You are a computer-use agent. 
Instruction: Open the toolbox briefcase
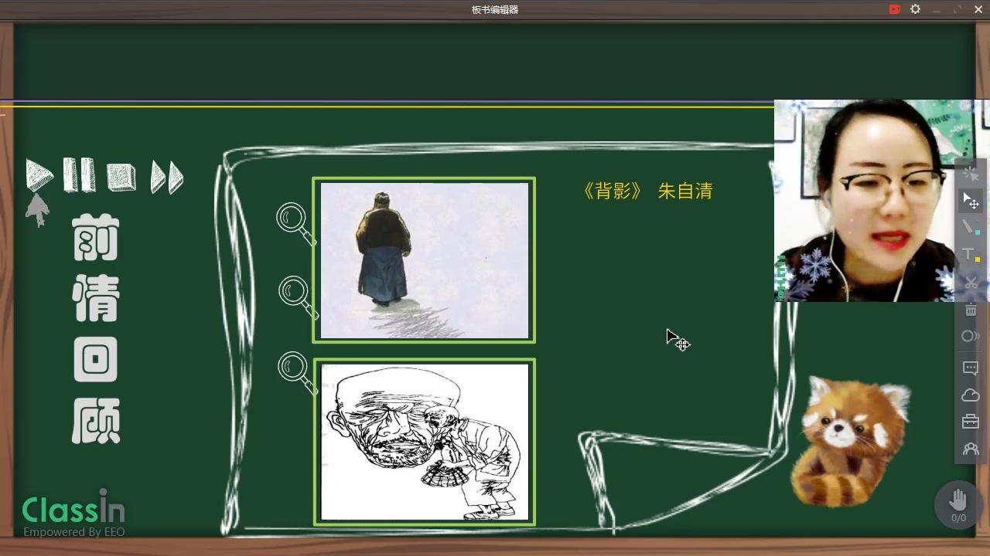coord(971,422)
